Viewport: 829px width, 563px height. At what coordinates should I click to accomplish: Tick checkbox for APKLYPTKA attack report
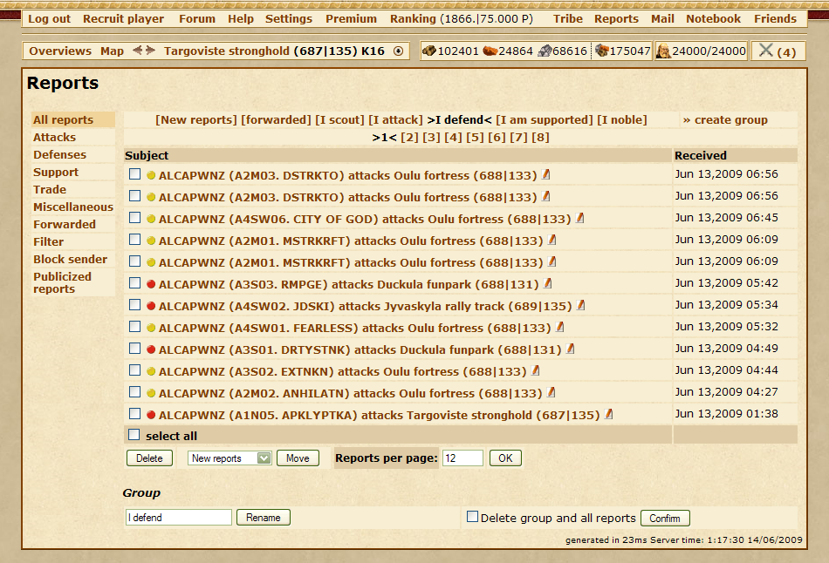click(134, 415)
